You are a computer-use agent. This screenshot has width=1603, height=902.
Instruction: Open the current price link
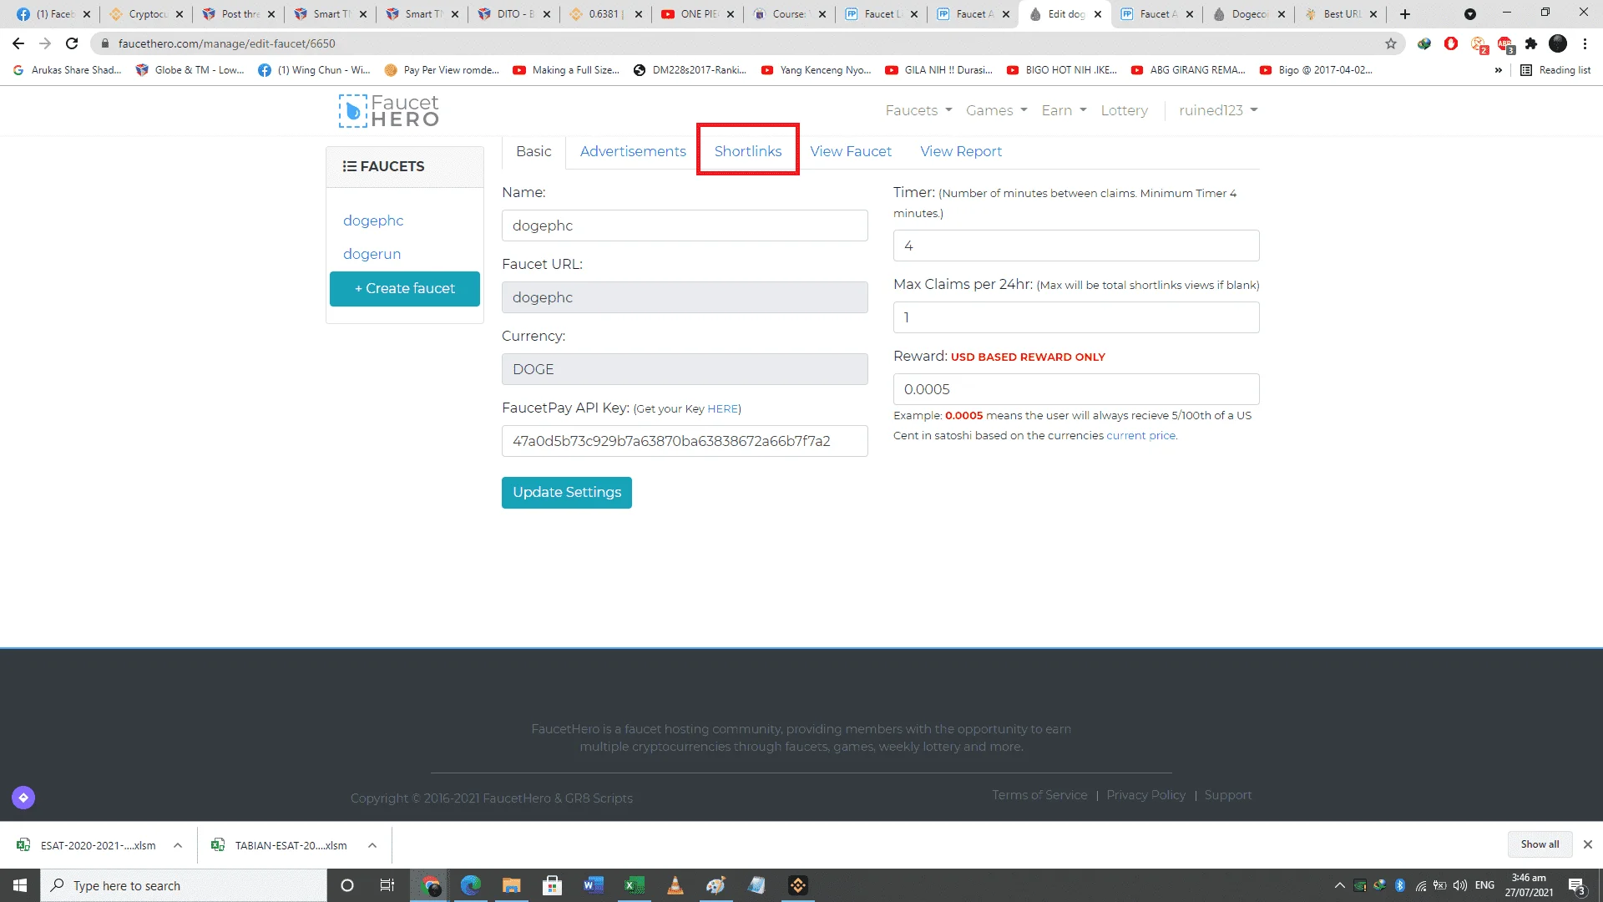(1140, 436)
